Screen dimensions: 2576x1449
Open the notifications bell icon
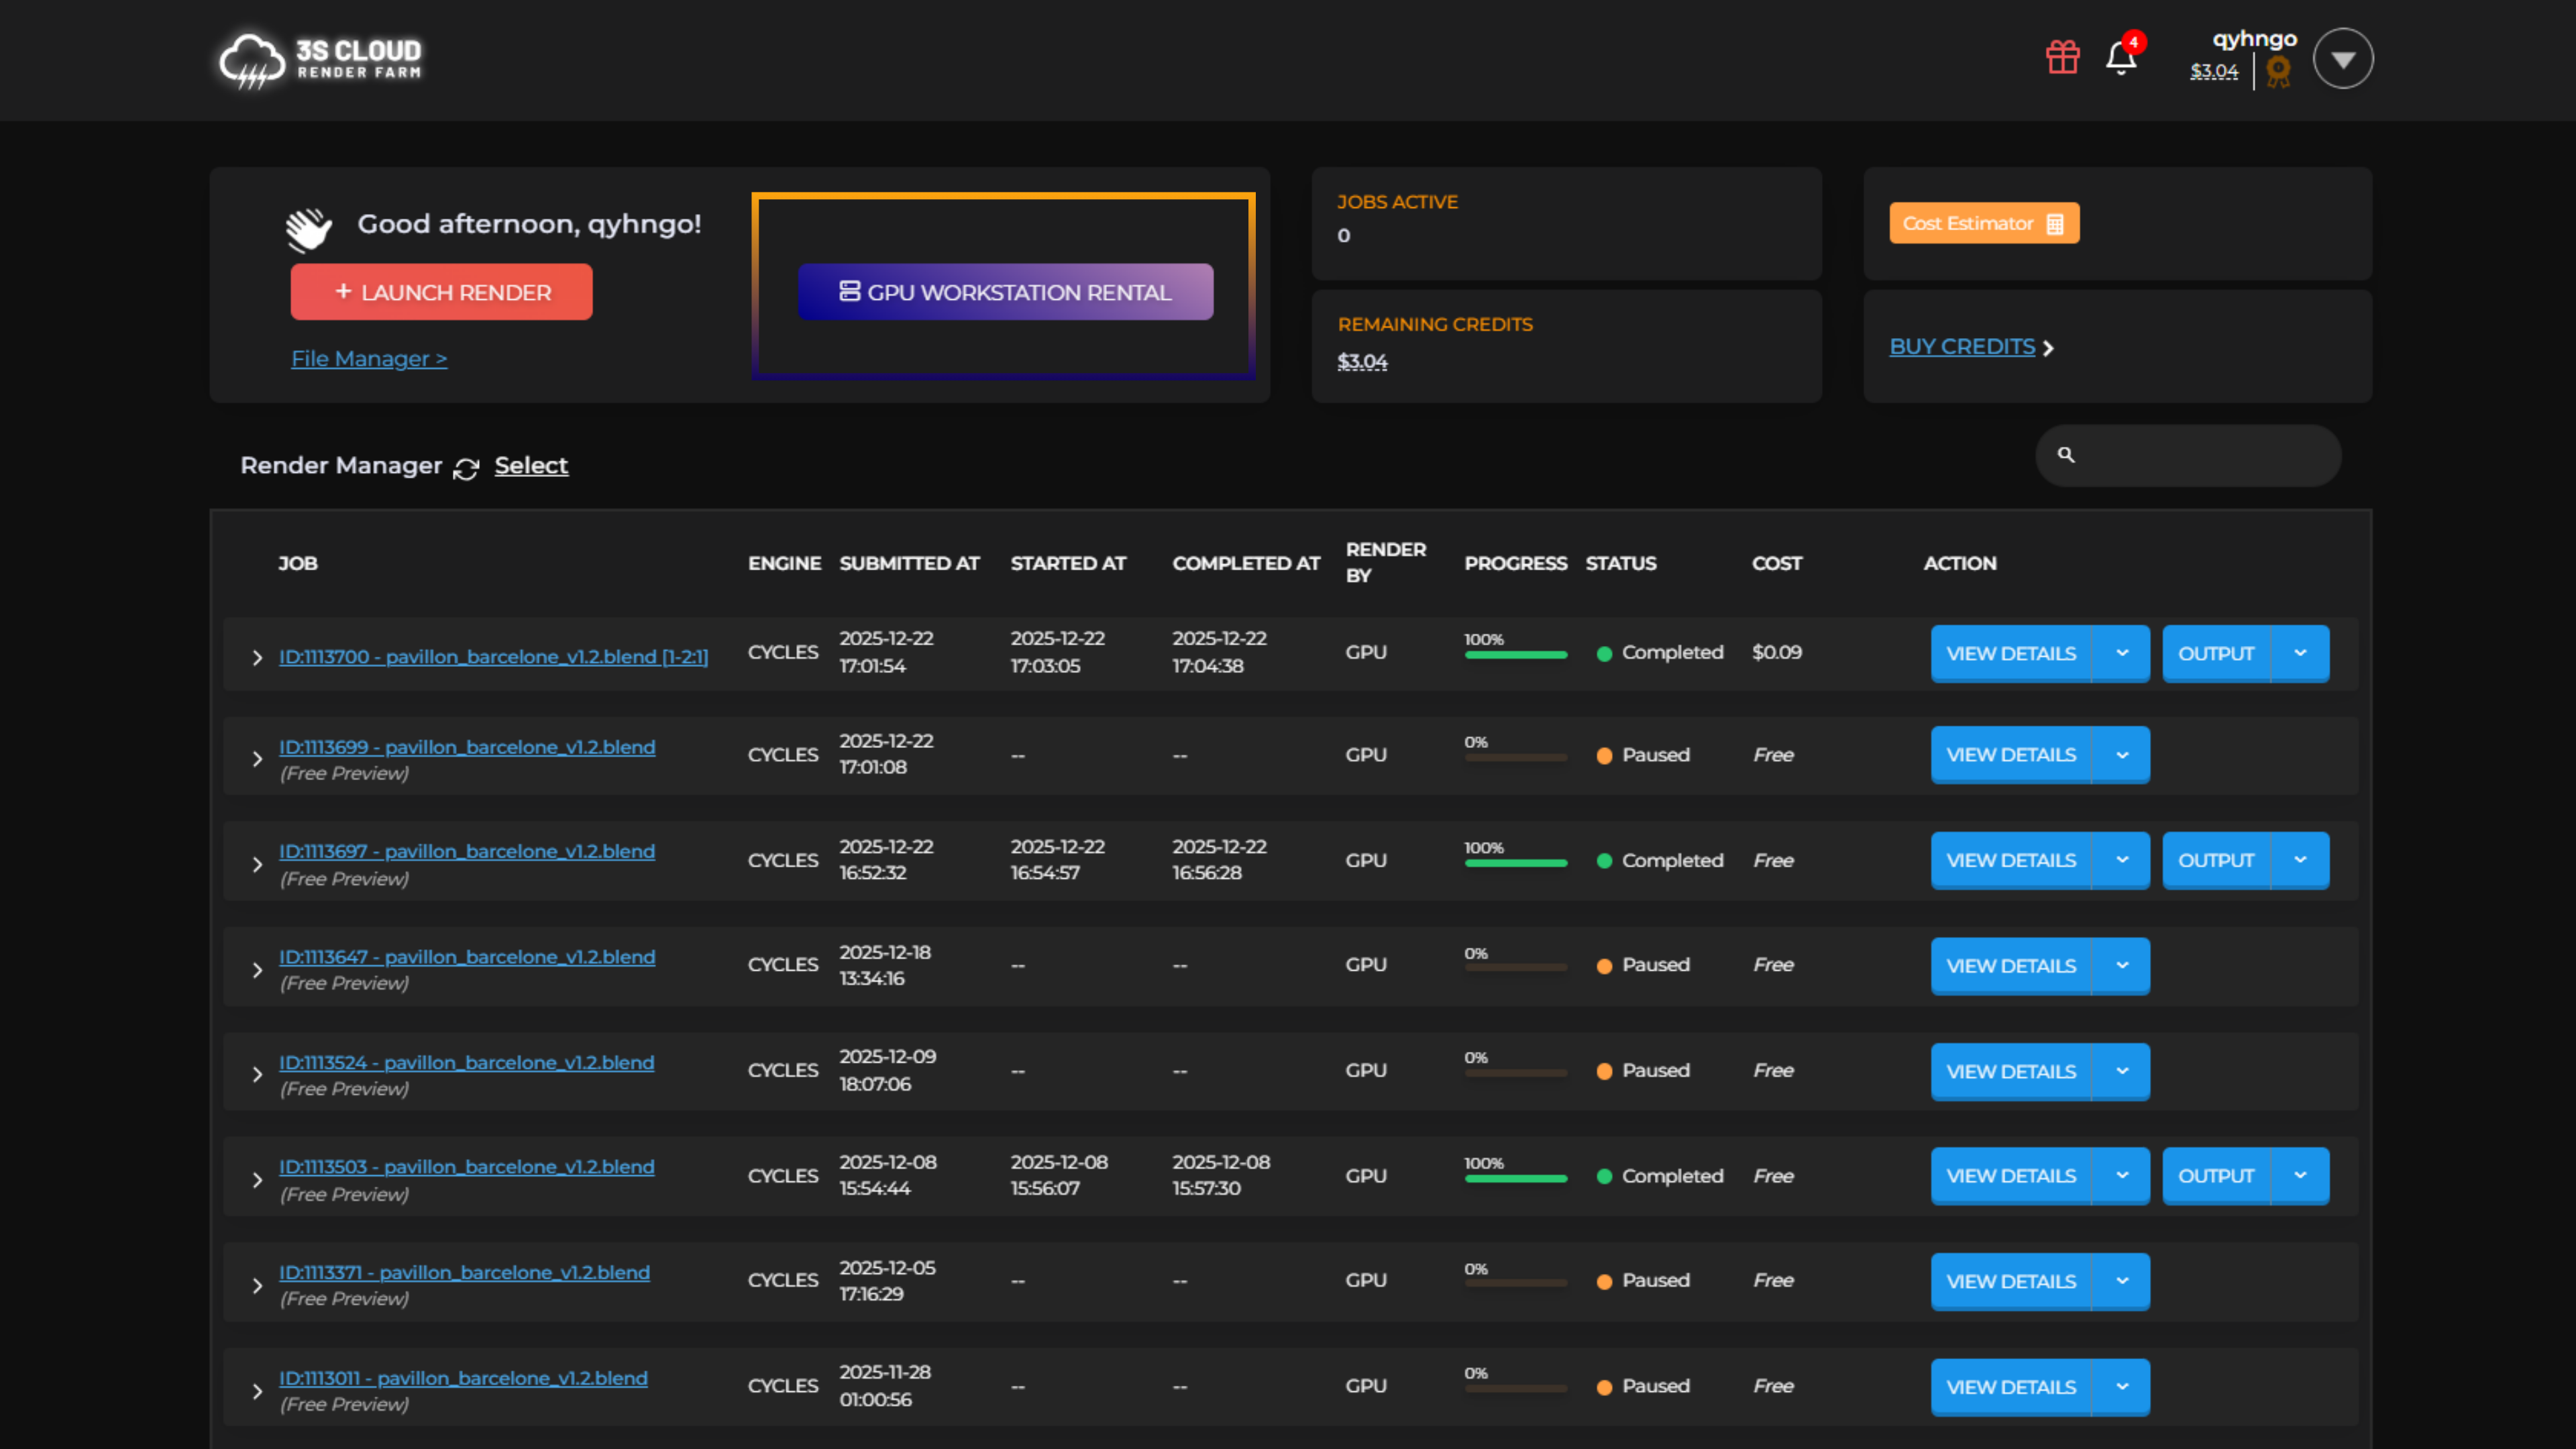pyautogui.click(x=2120, y=58)
